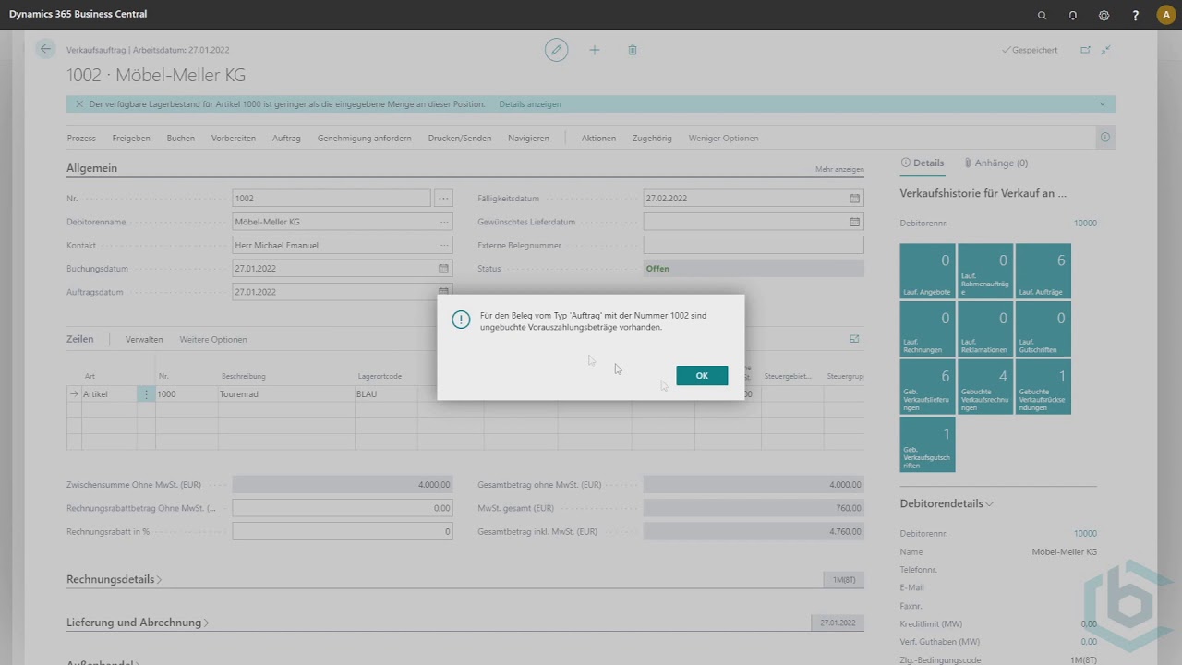This screenshot has height=665, width=1182.
Task: Click the Nr. field with 1002
Action: tap(332, 198)
